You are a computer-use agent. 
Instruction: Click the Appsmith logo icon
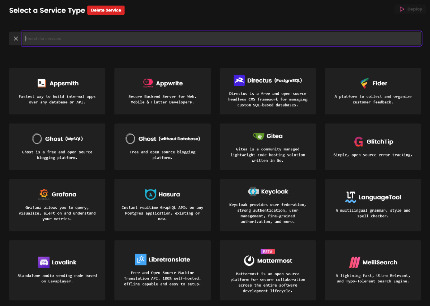pyautogui.click(x=42, y=83)
